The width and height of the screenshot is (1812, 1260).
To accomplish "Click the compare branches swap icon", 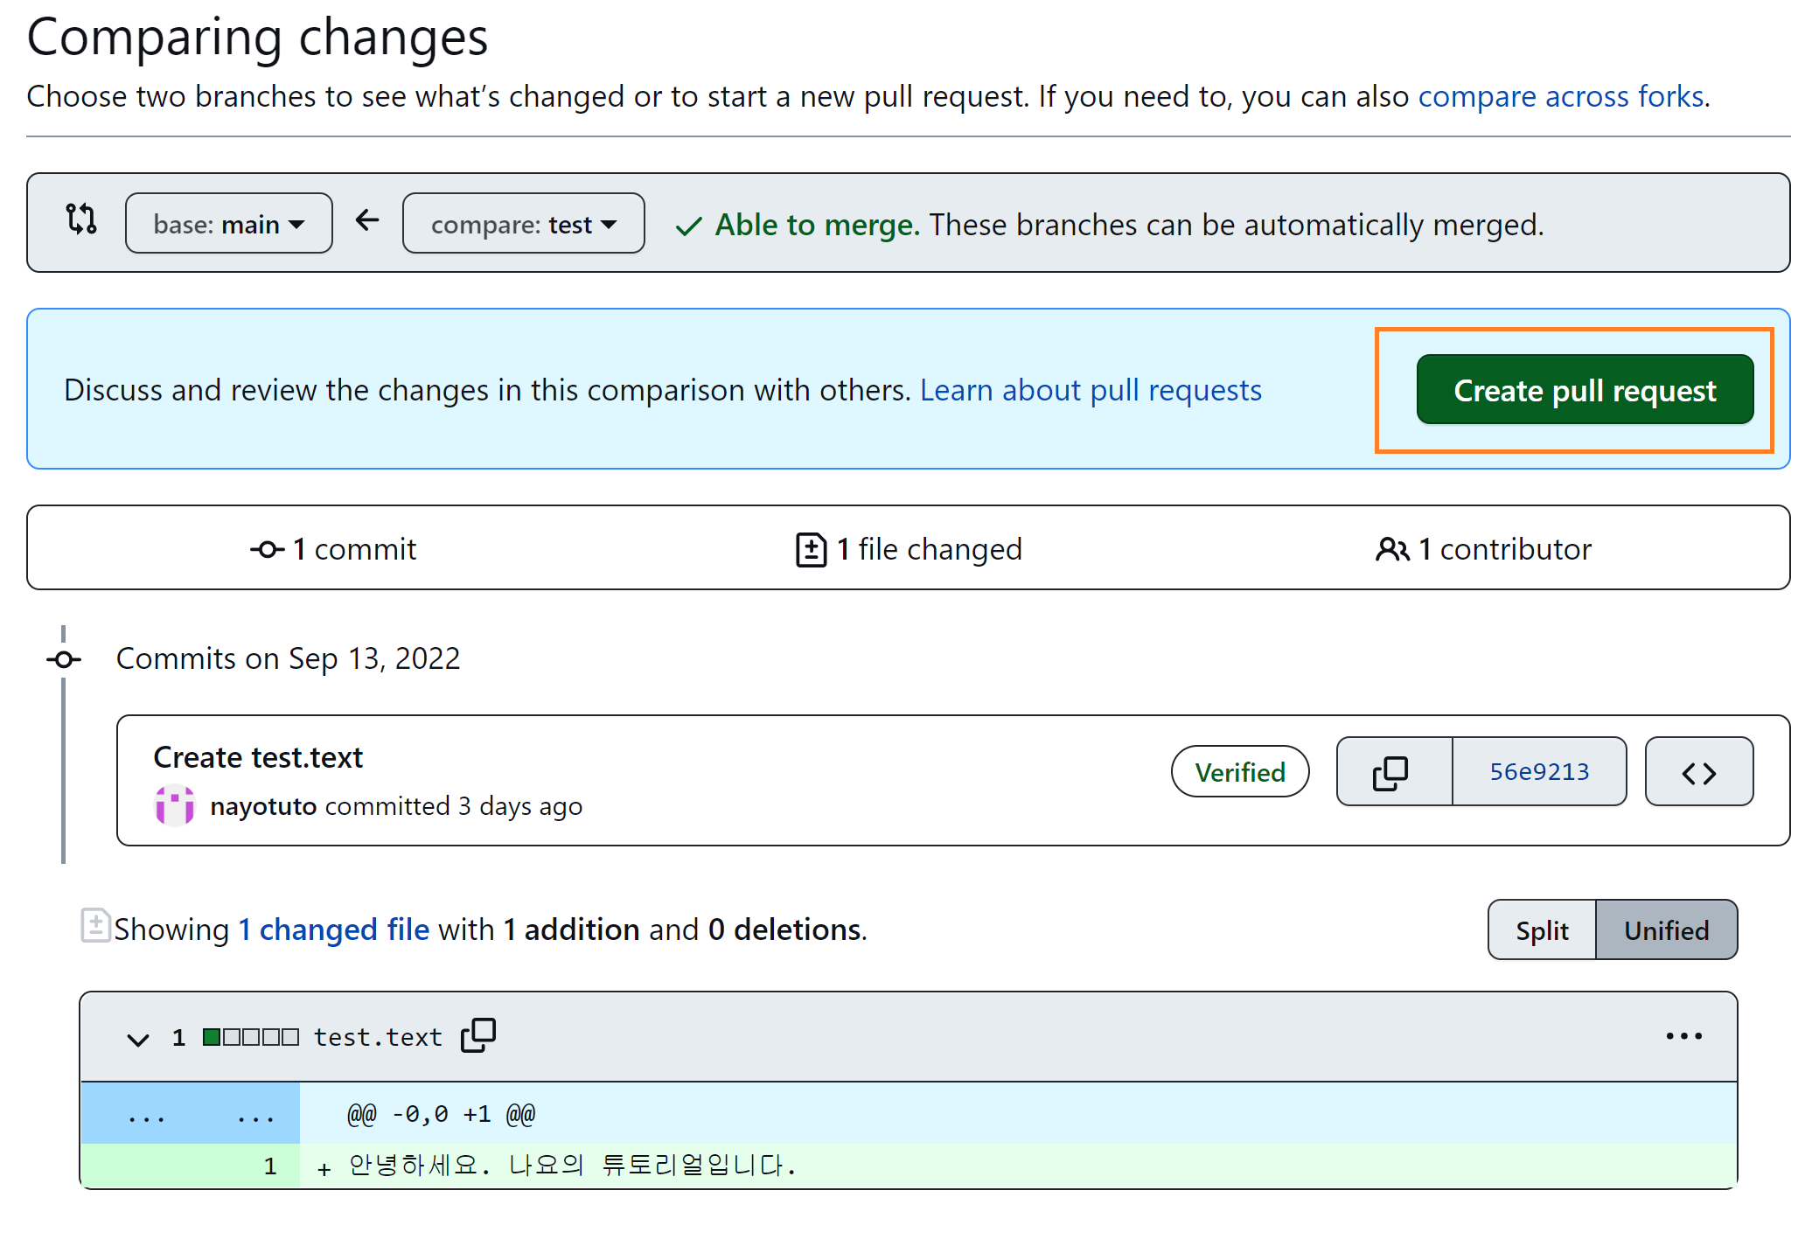I will click(x=81, y=219).
